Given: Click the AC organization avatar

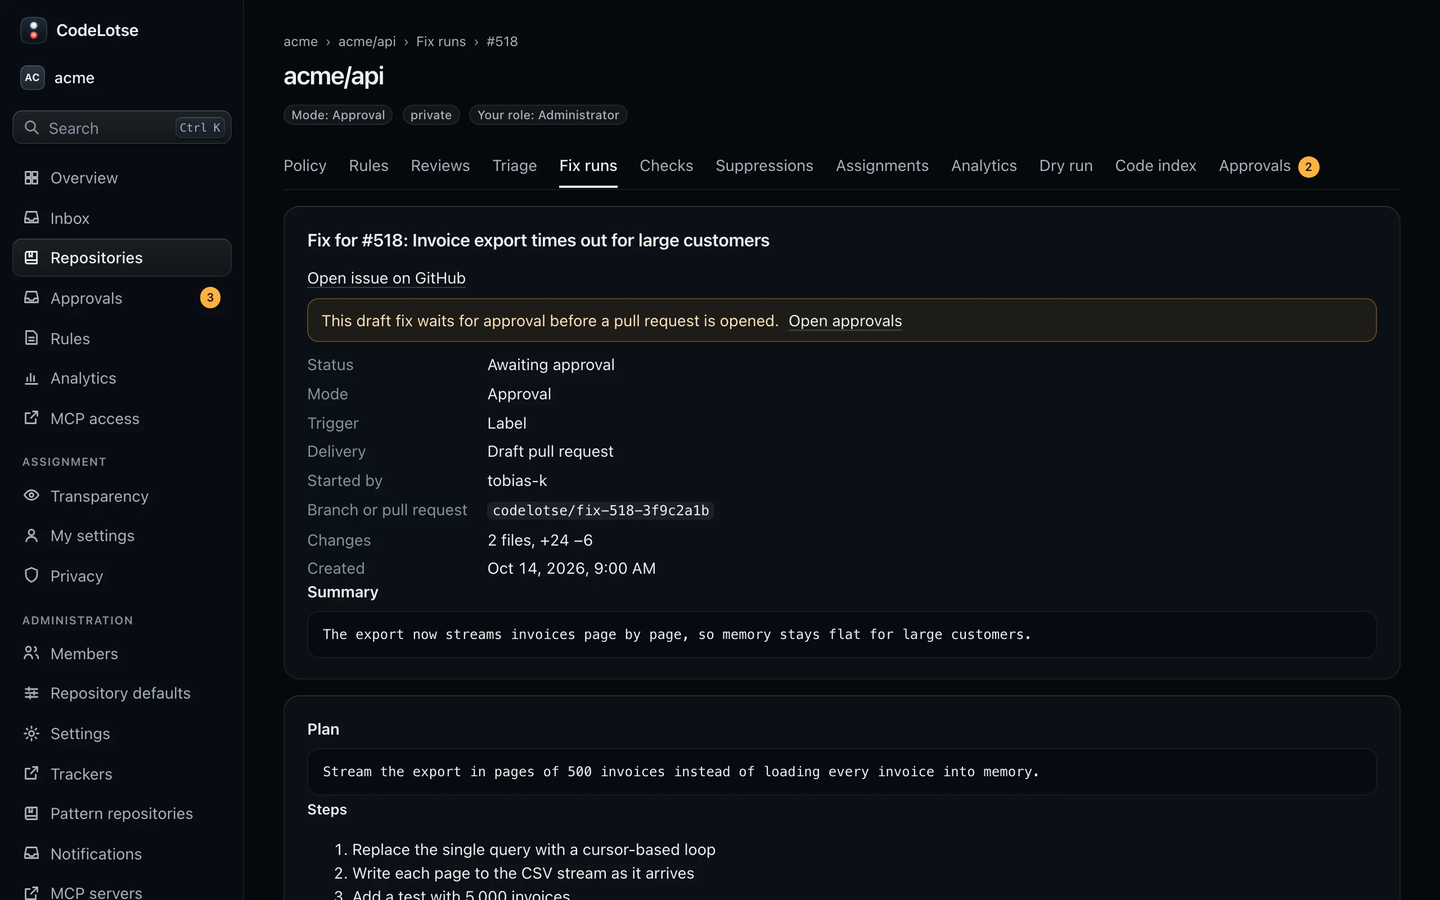Looking at the screenshot, I should 32,78.
